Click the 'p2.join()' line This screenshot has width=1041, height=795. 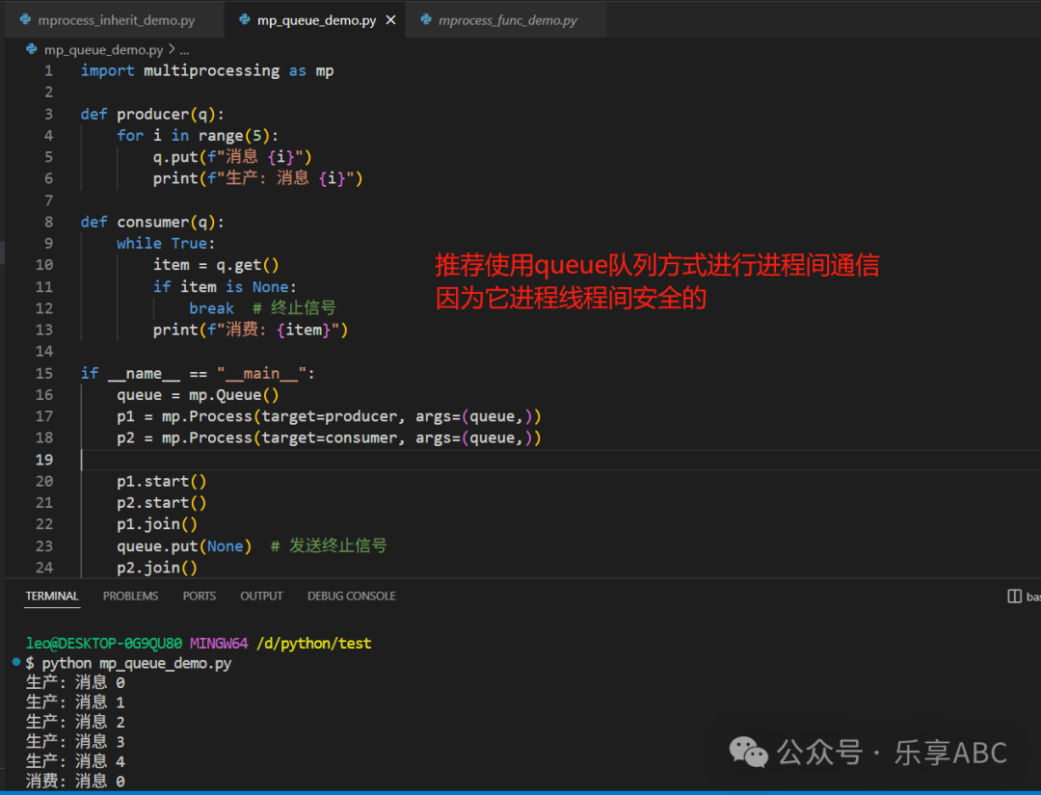(157, 568)
